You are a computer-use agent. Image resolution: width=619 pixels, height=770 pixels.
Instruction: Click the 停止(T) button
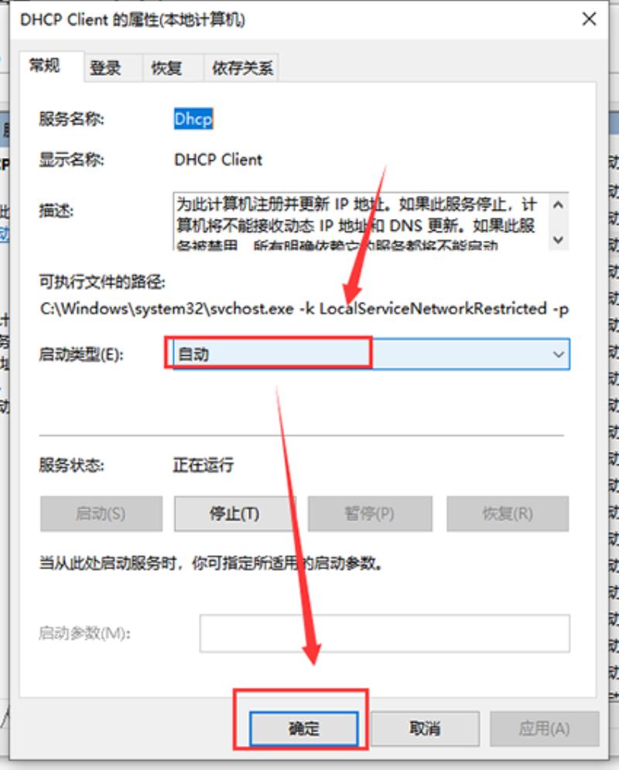[x=234, y=514]
